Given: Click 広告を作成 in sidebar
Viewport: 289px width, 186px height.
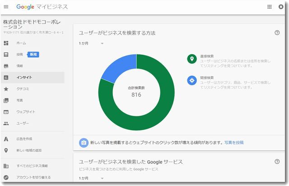Looking at the screenshot, I should point(24,139).
